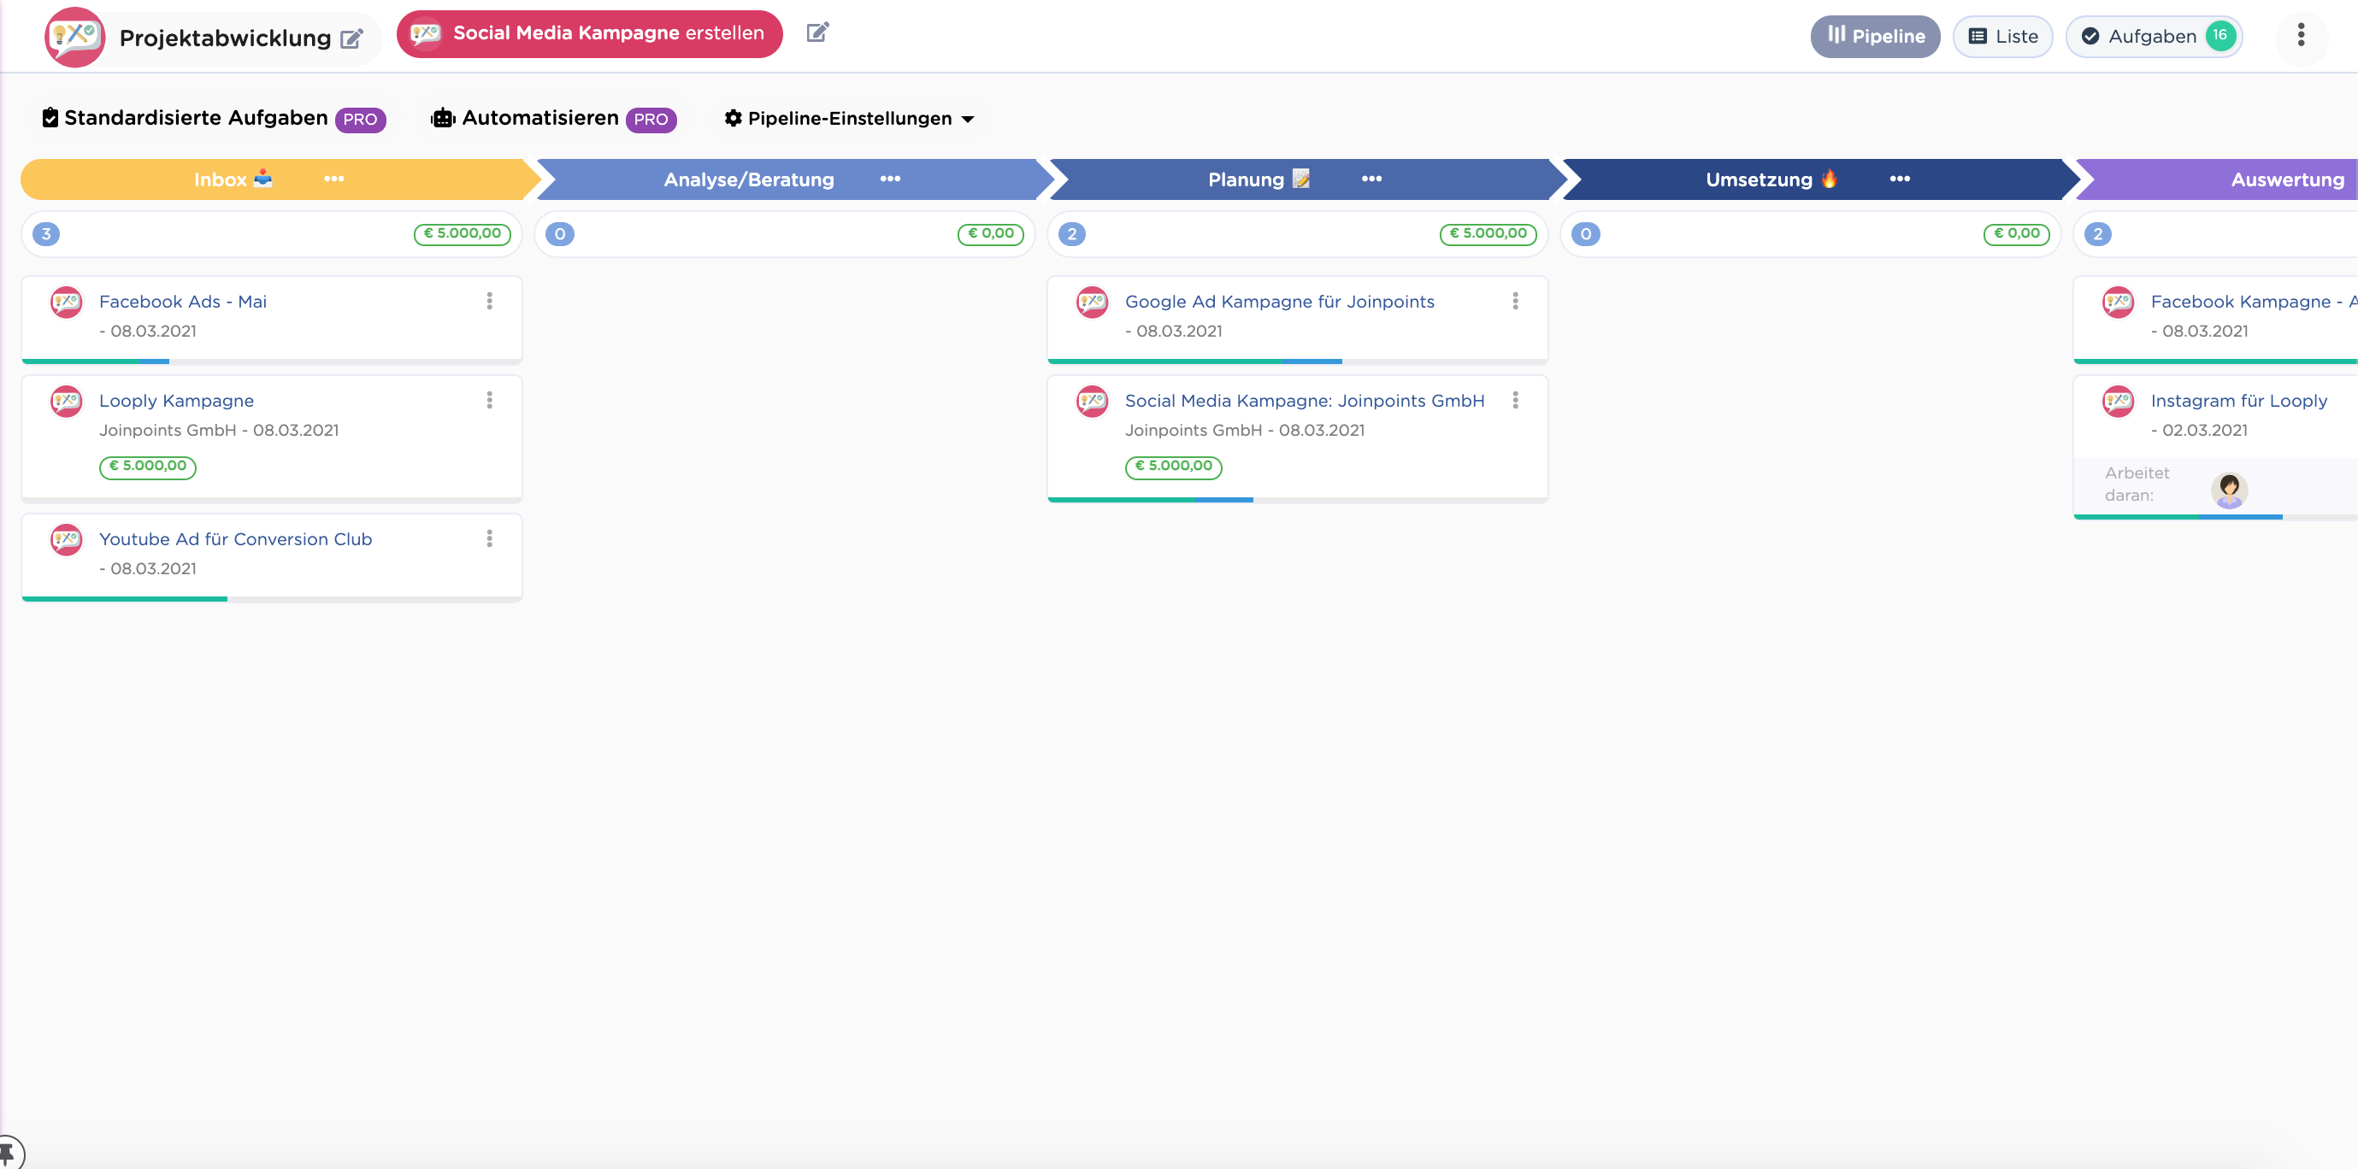Viewport: 2358px width, 1169px height.
Task: Click the gear icon of Pipeline-Einstellungen
Action: (733, 118)
